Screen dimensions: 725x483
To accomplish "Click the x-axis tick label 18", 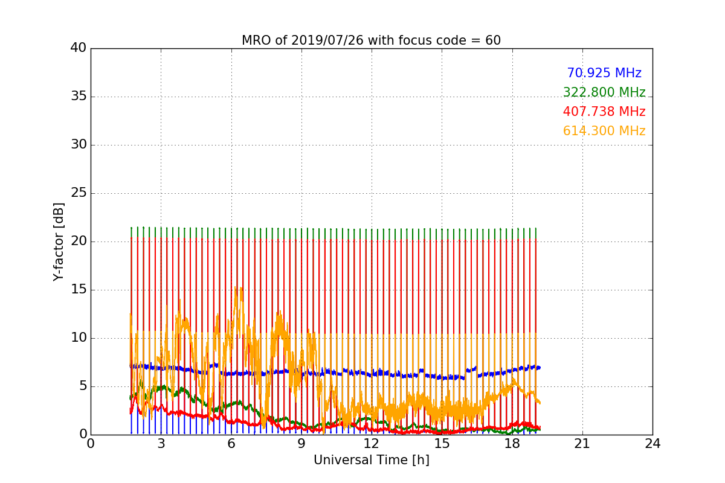I will click(x=512, y=444).
